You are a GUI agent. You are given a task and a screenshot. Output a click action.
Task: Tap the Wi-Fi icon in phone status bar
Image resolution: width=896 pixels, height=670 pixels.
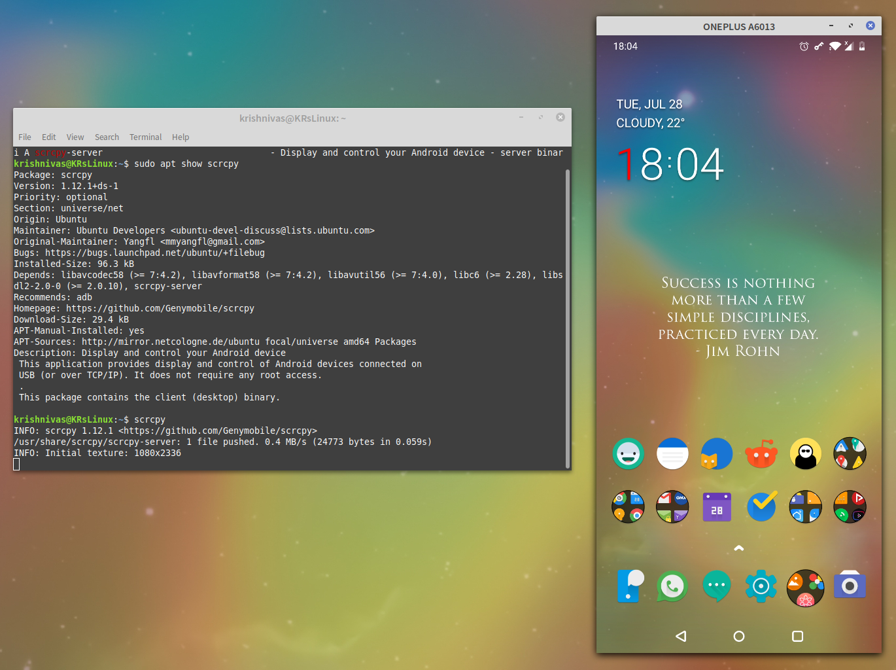835,46
